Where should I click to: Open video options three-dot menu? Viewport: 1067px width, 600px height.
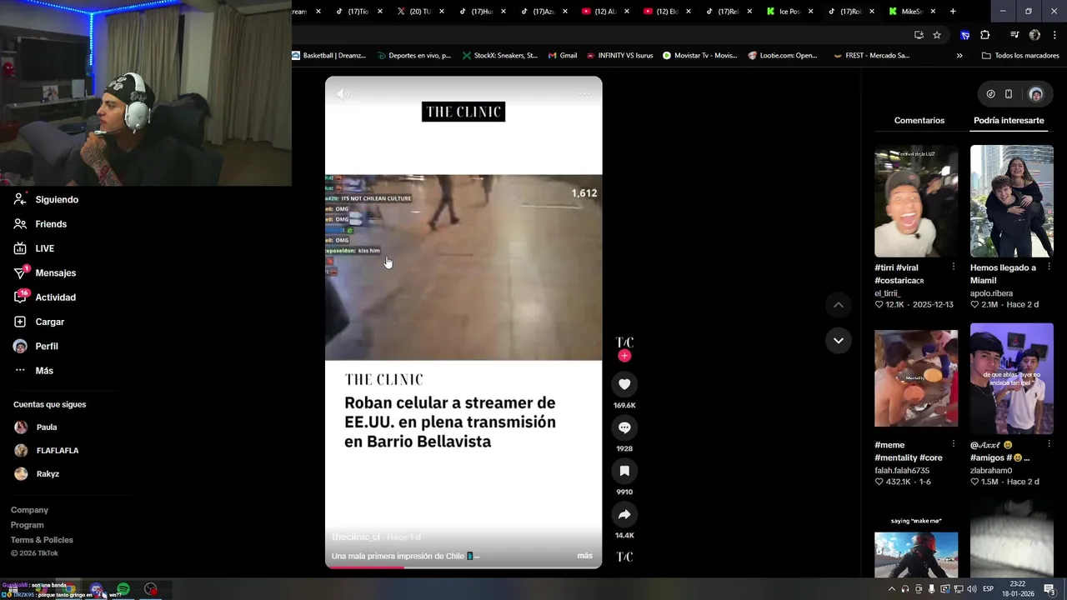584,94
